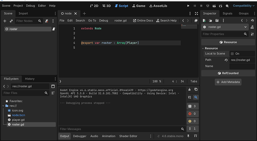Viewport: 257px width, 141px height.
Task: Make script editor floating window
Action: click(x=196, y=20)
